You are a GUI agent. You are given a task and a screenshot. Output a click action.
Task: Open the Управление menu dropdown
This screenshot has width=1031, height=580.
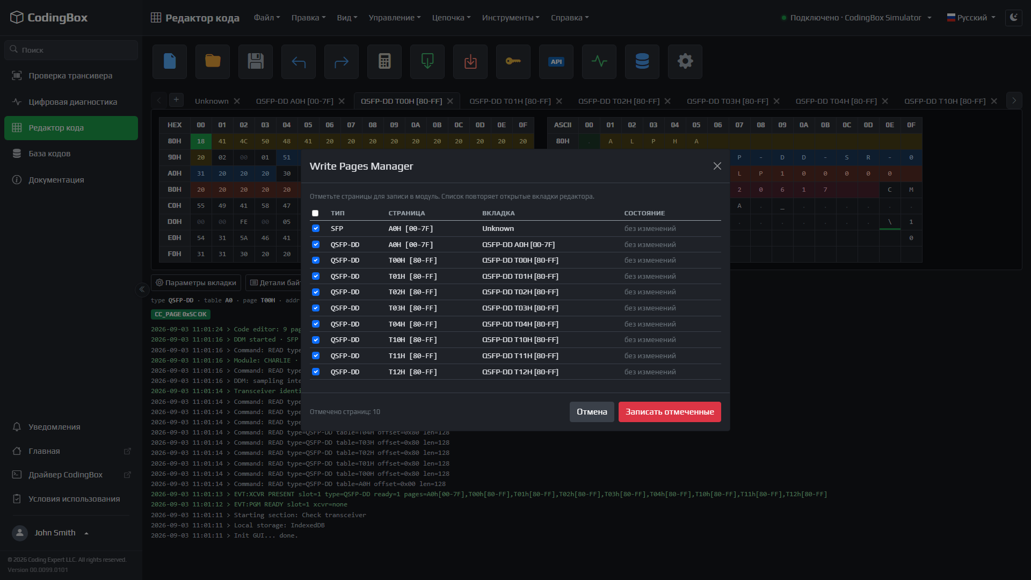(395, 18)
